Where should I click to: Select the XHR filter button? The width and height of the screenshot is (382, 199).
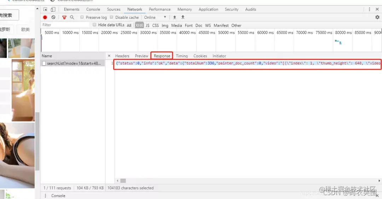pyautogui.click(x=139, y=25)
